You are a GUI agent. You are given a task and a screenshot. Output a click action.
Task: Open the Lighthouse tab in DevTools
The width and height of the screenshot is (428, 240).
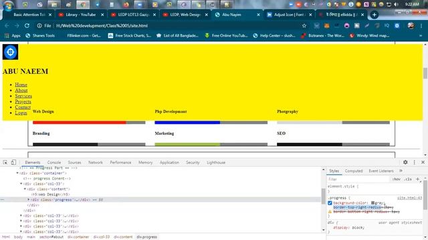[x=216, y=163]
